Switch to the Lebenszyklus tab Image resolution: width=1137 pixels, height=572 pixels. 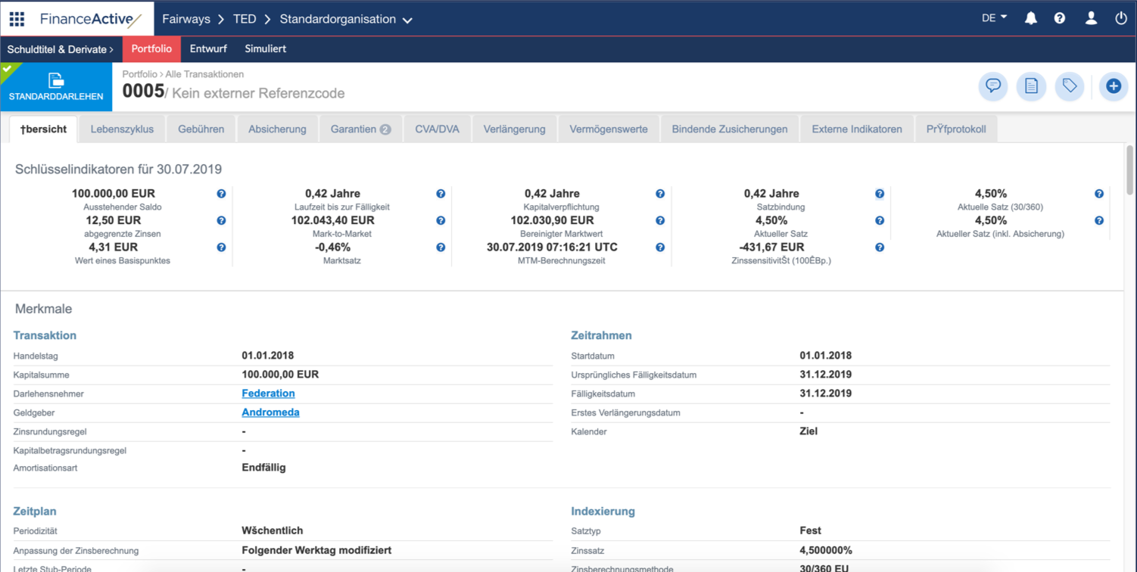click(x=122, y=129)
